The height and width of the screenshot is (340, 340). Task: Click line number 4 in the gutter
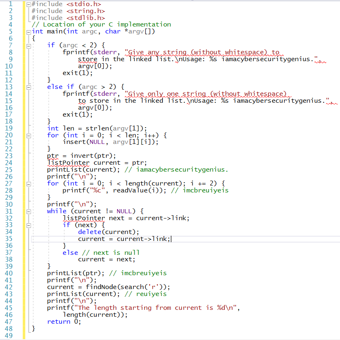coord(10,24)
